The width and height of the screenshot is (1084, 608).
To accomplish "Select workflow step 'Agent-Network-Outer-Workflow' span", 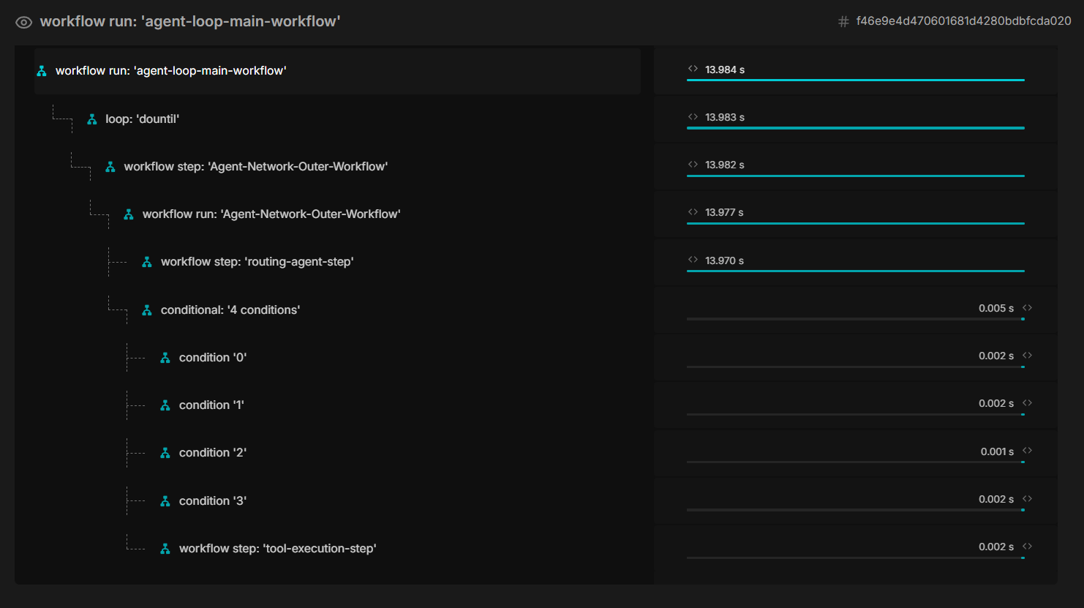I will point(255,167).
